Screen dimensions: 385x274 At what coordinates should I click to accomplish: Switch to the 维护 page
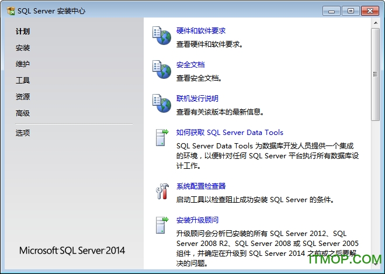23,64
